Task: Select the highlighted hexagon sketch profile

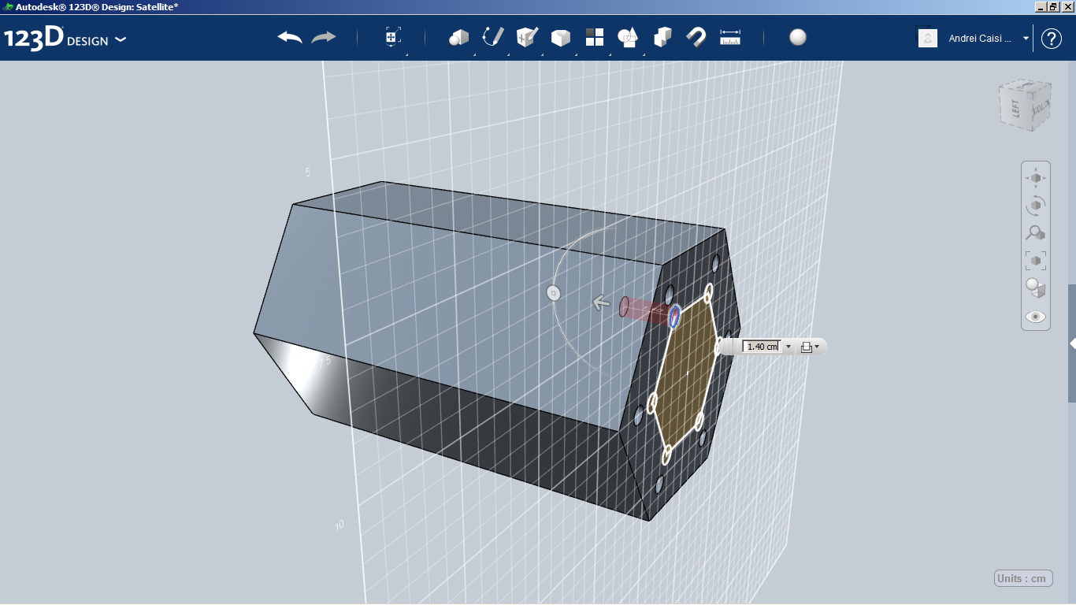Action: (x=686, y=373)
